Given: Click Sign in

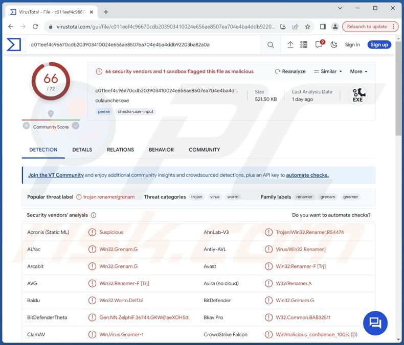Looking at the screenshot, I should point(352,45).
